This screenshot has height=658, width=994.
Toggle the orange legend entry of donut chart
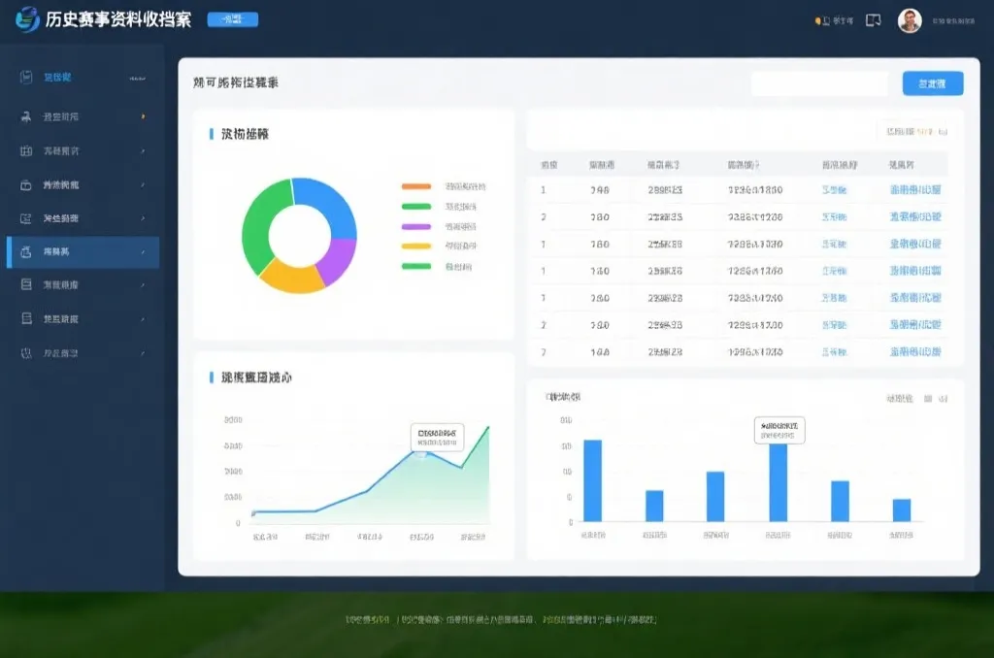point(415,186)
